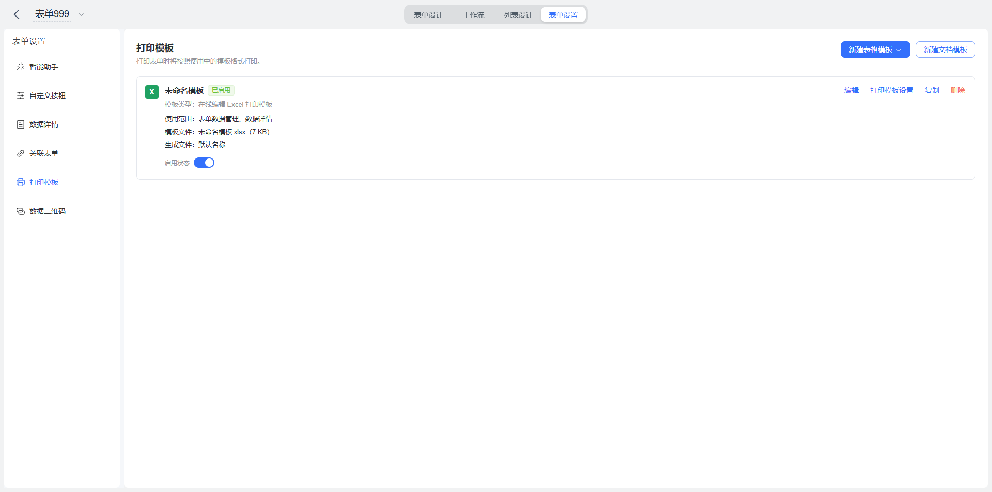Click the 数据详情 document icon
The height and width of the screenshot is (492, 992).
(x=21, y=124)
